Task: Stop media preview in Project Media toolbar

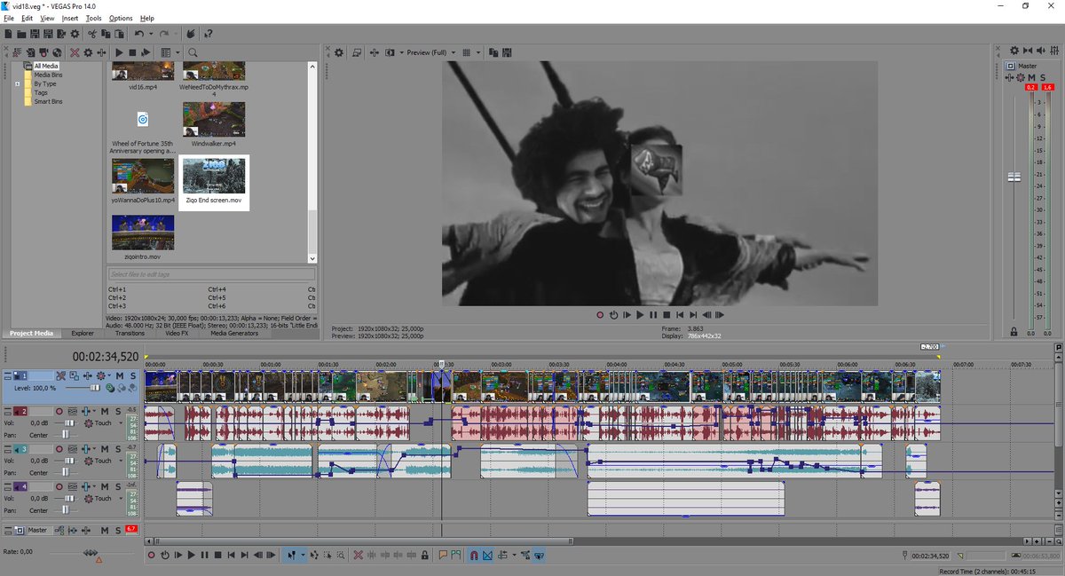Action: (132, 52)
